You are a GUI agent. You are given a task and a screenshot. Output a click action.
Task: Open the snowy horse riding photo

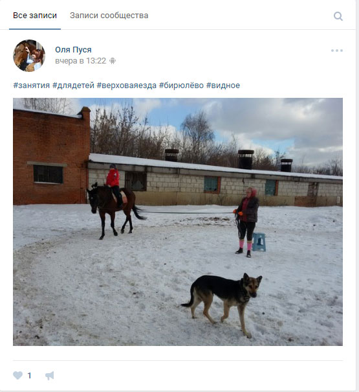[178, 222]
